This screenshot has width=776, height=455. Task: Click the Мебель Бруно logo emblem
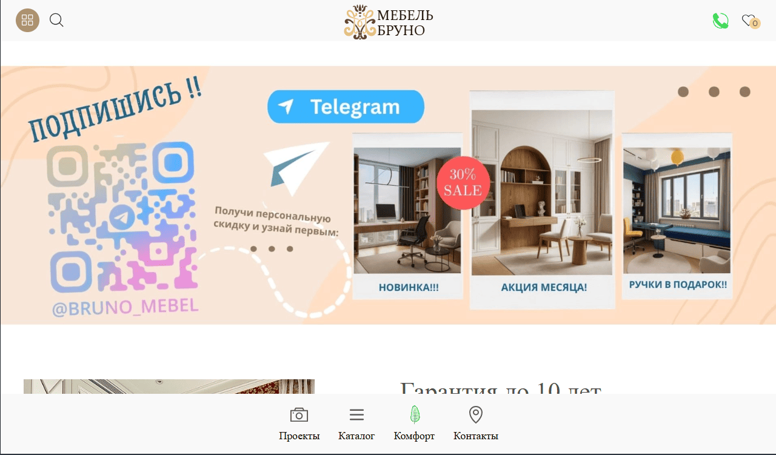click(360, 22)
